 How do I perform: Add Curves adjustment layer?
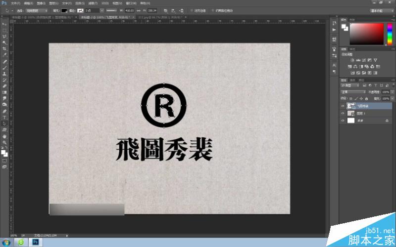[364, 60]
